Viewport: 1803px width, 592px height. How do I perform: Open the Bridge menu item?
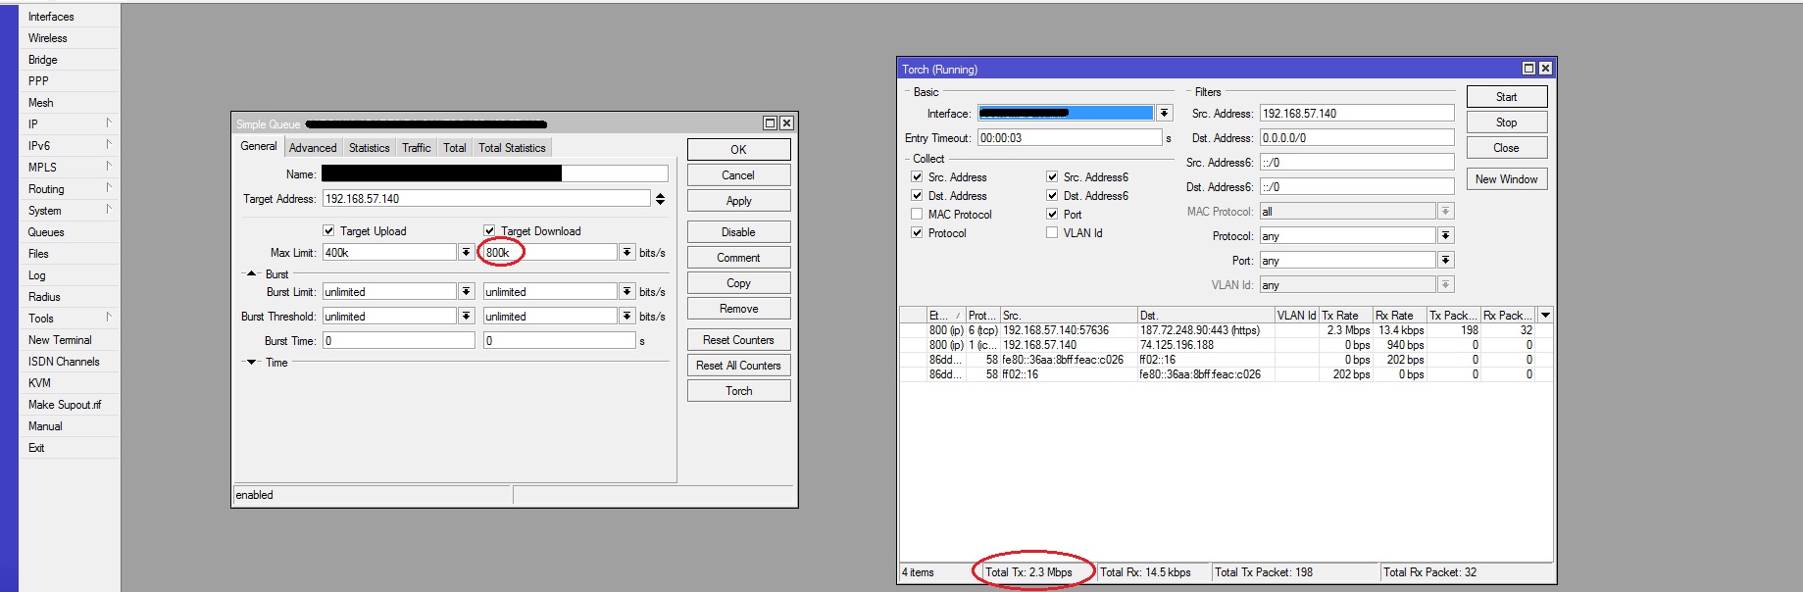tap(43, 60)
